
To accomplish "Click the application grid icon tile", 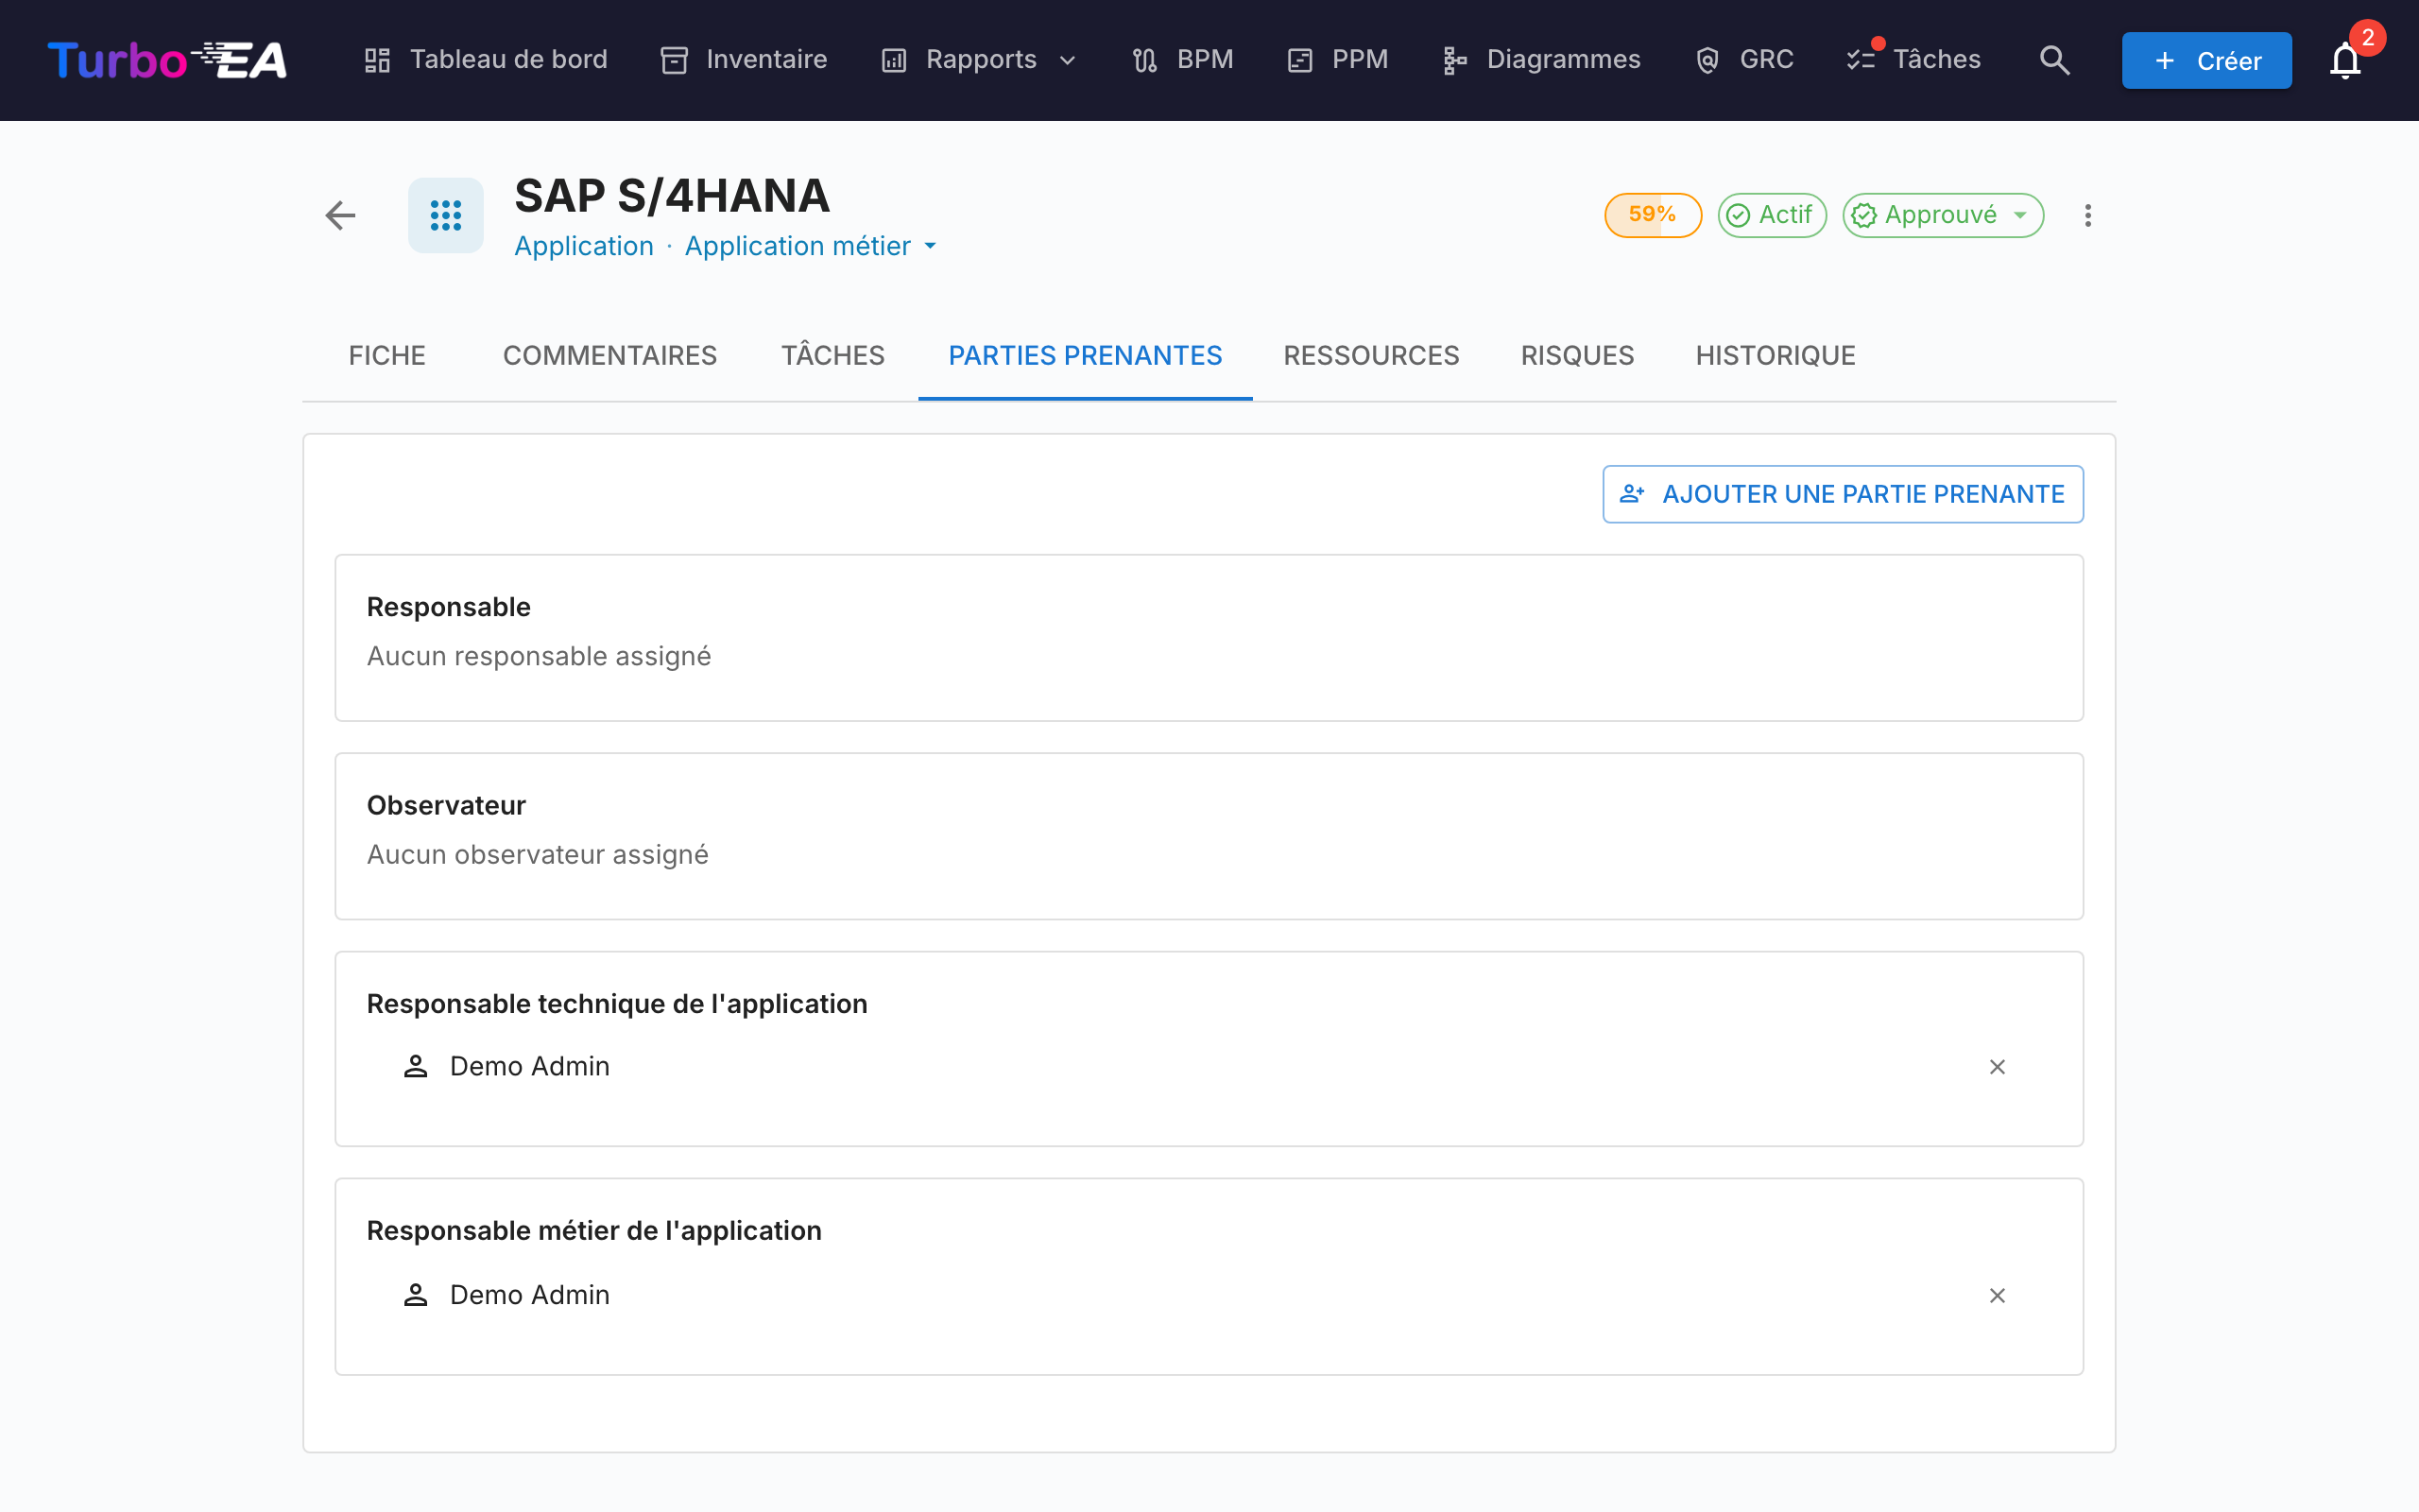I will 446,215.
